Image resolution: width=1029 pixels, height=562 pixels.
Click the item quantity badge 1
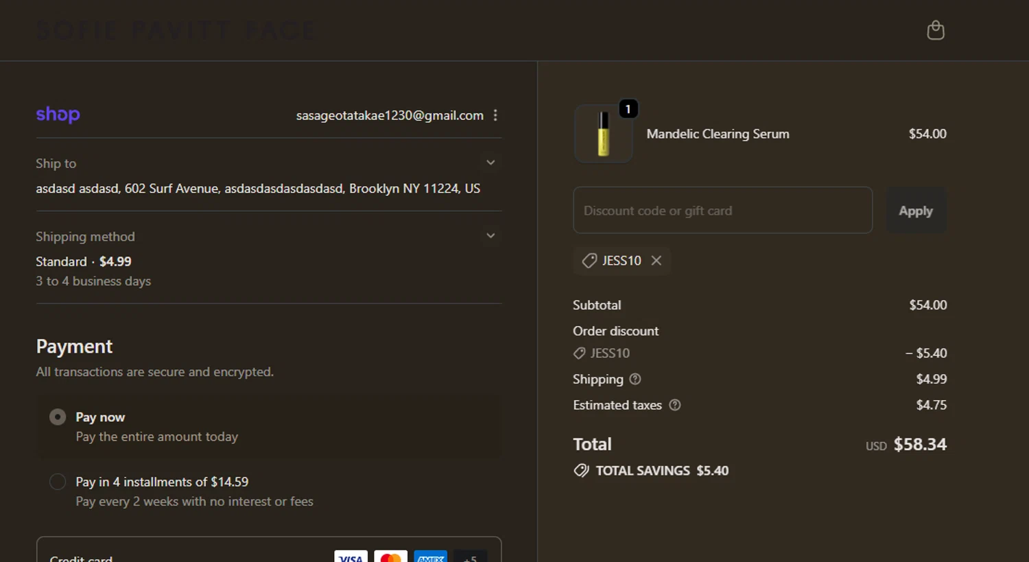628,109
